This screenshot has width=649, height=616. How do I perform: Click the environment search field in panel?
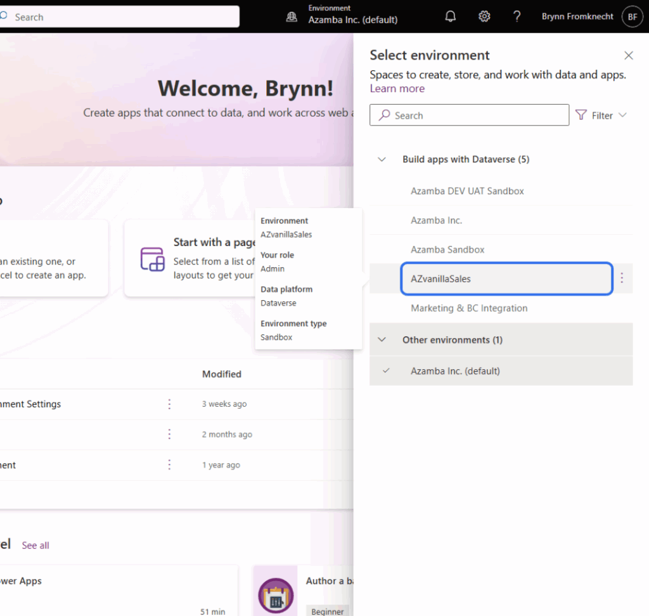click(x=469, y=115)
